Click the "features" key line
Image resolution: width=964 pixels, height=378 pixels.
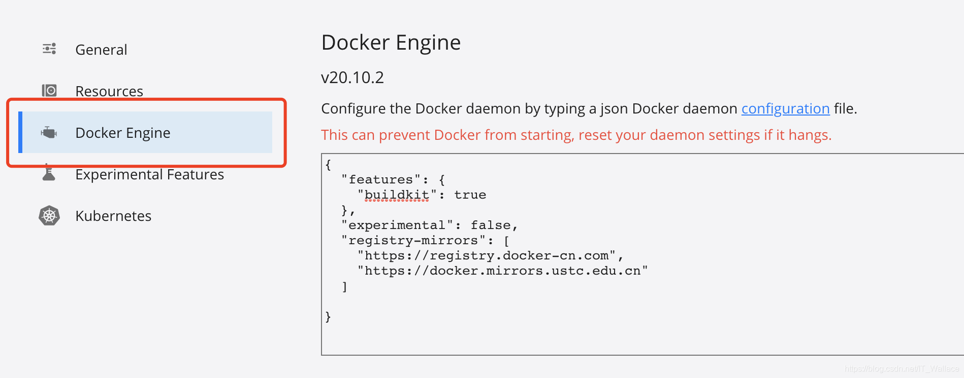[x=393, y=179]
